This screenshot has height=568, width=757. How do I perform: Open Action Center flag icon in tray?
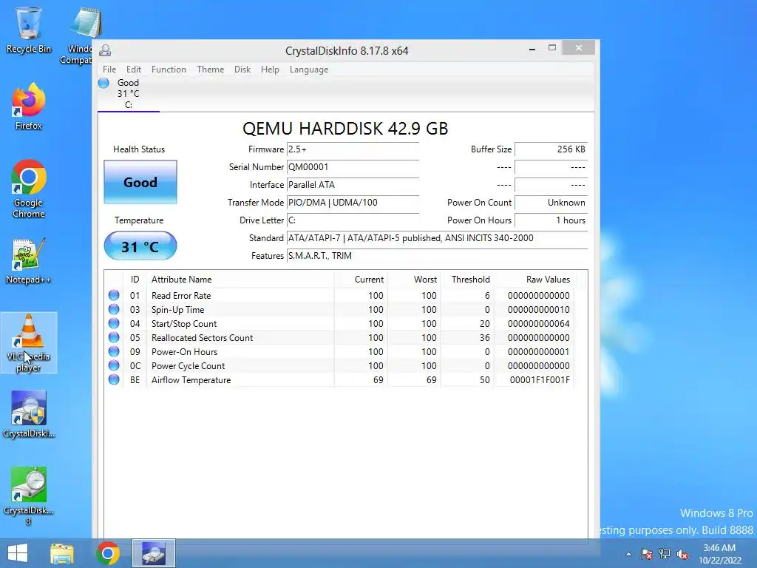pyautogui.click(x=646, y=554)
